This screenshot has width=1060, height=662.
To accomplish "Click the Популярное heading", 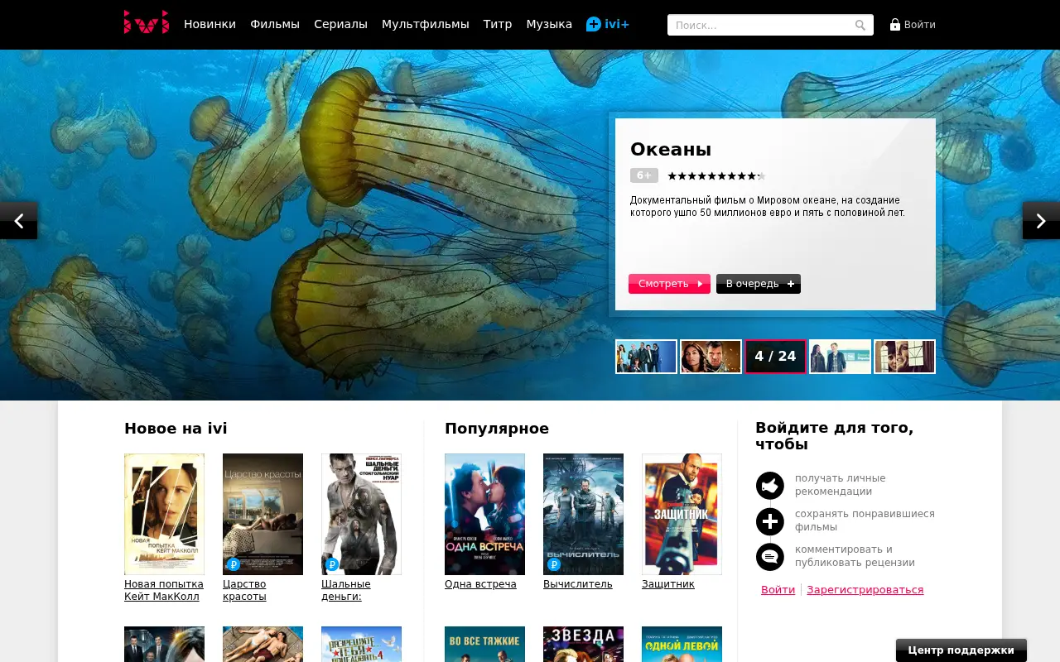I will (497, 429).
